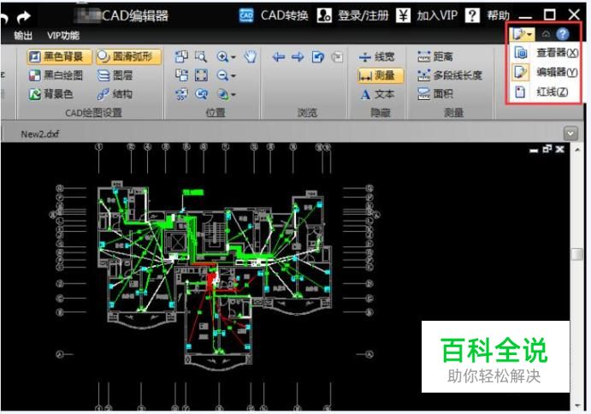Screen dimensions: 591x414
Task: Go to next file with right arrow
Action: point(298,57)
